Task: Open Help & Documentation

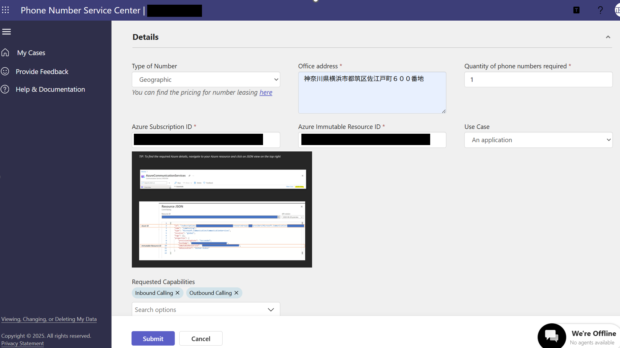Action: [x=50, y=90]
